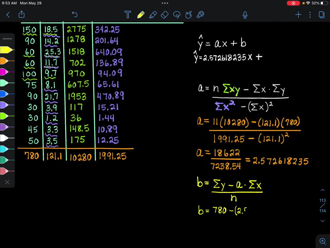
Task: Select the Marker pen tool
Action: tap(153, 15)
